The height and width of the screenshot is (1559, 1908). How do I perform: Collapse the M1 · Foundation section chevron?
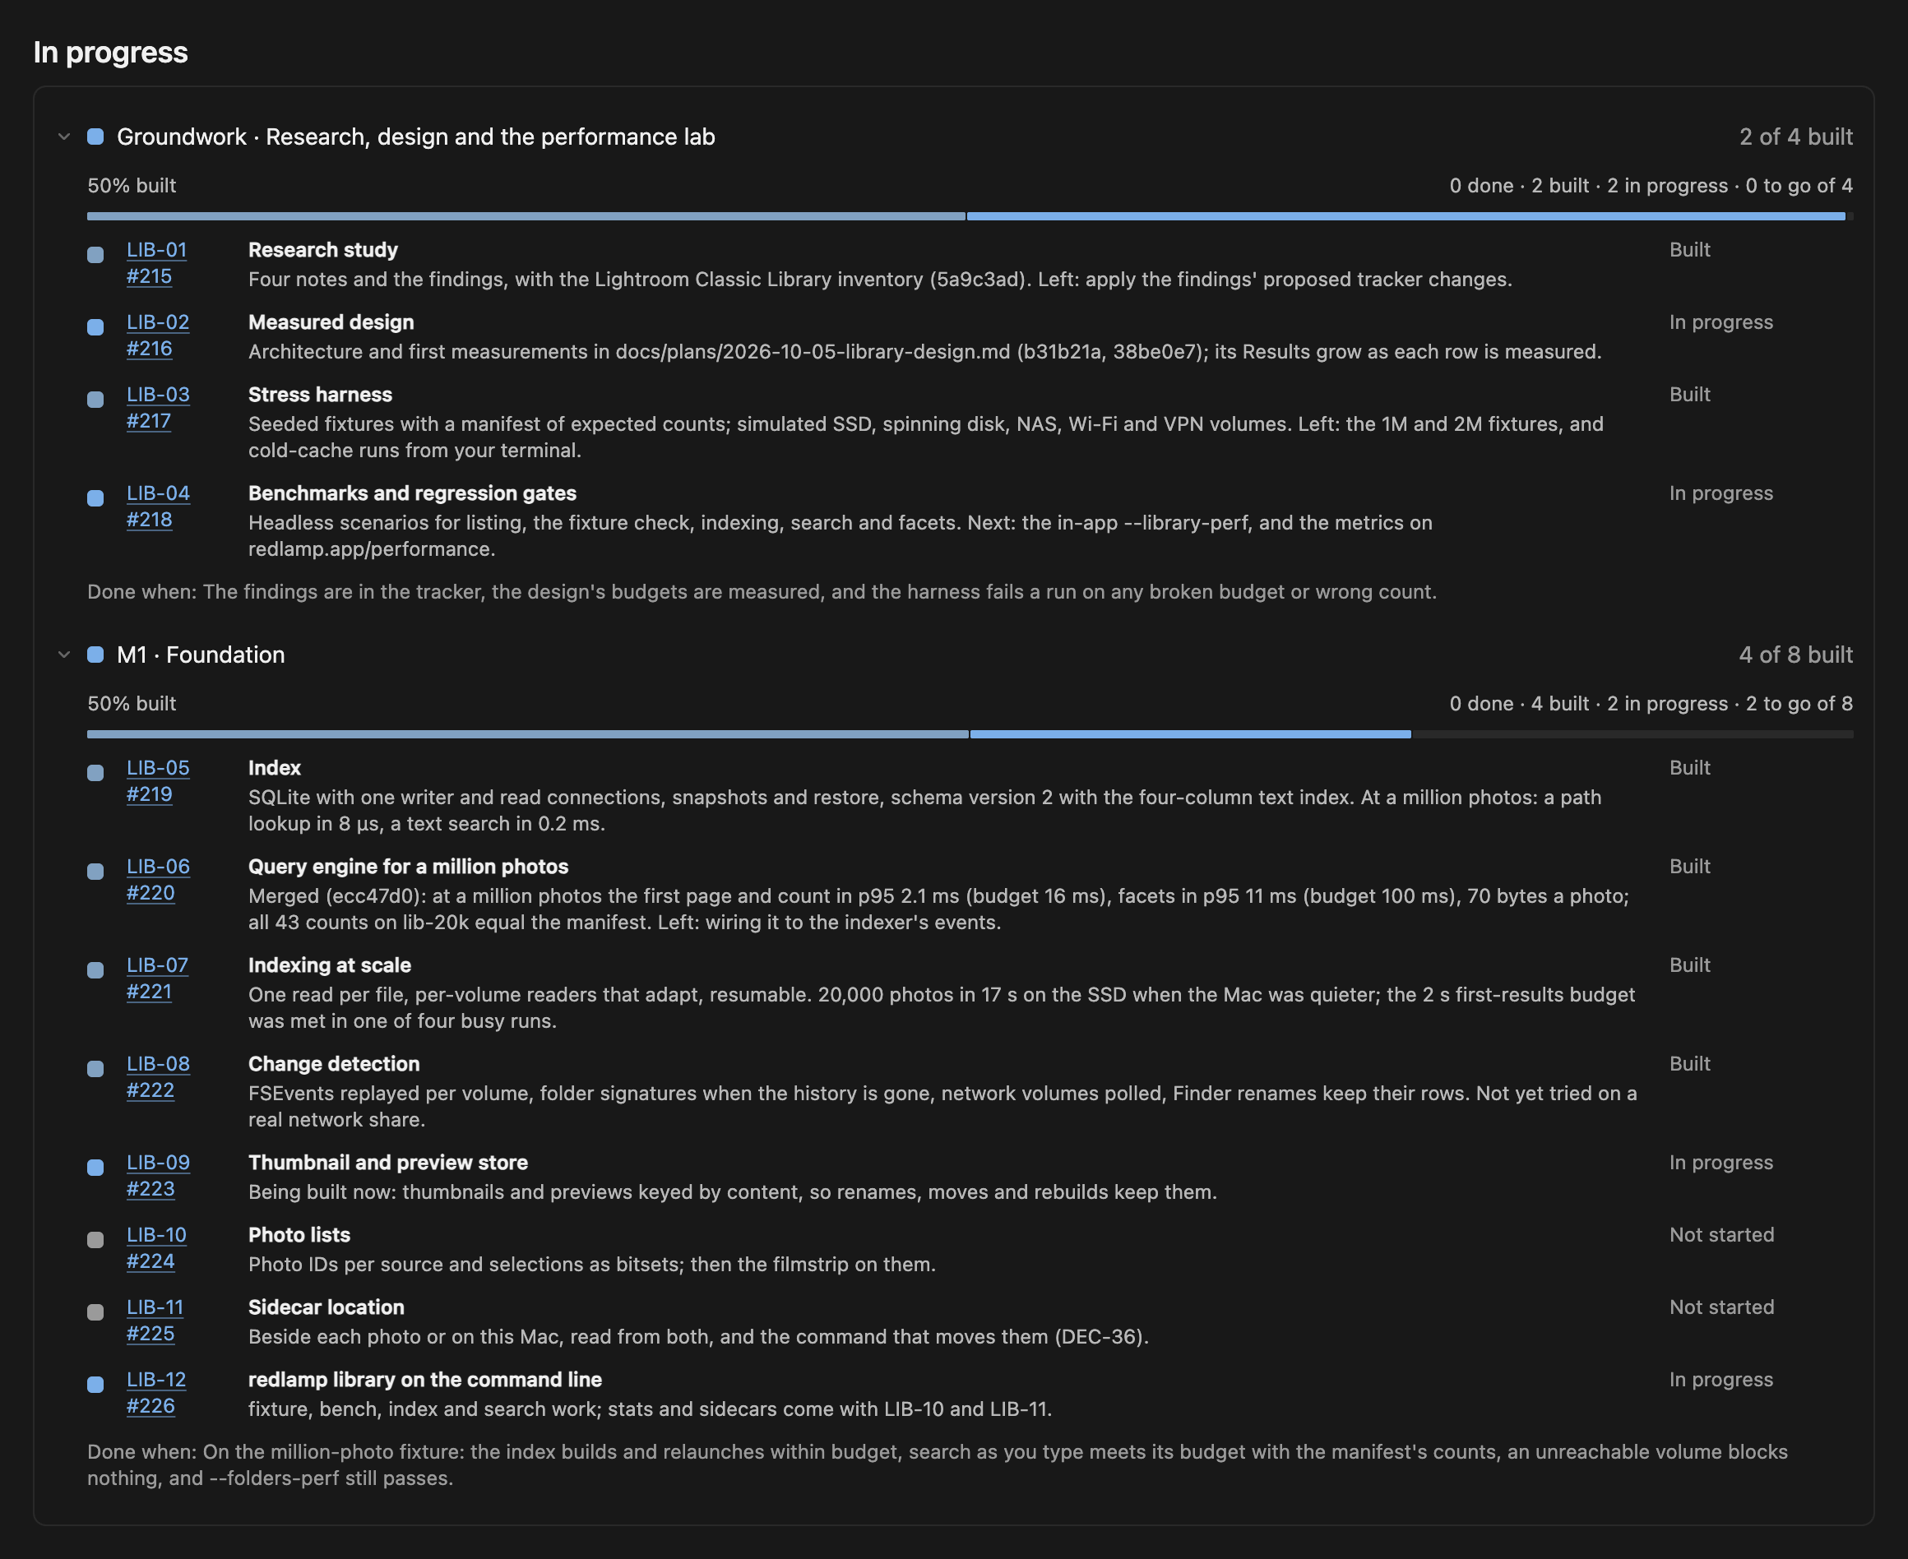pyautogui.click(x=64, y=655)
